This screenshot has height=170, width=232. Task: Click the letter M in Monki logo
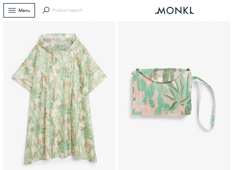(160, 11)
